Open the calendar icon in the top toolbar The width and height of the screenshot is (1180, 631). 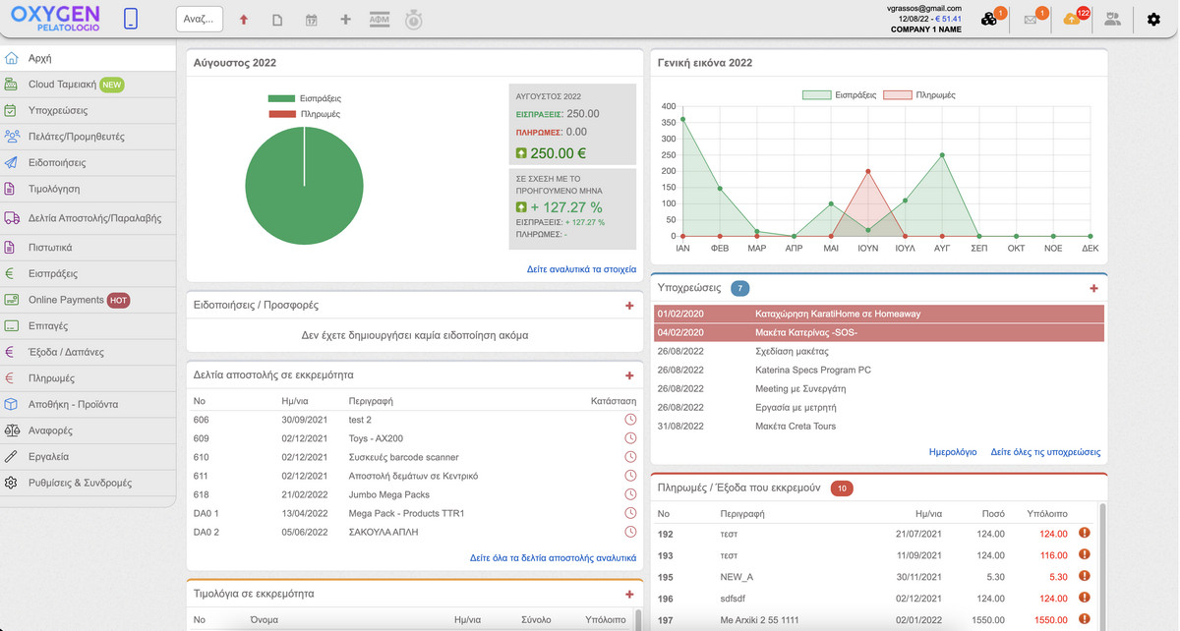click(311, 20)
